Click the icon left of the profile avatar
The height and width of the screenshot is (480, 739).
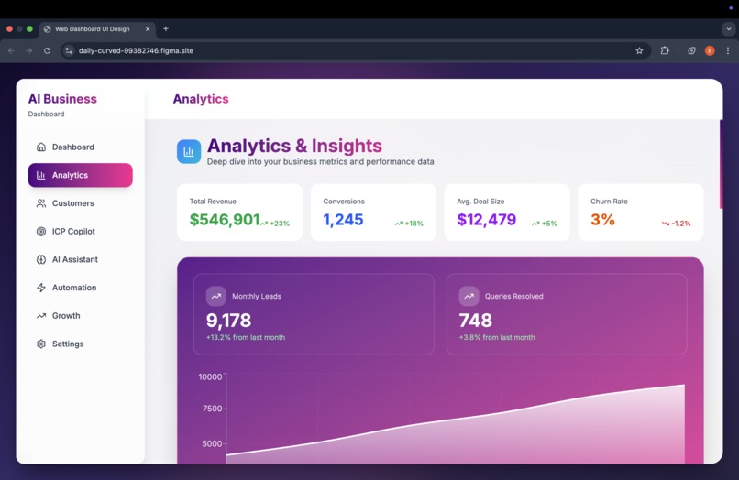(691, 50)
